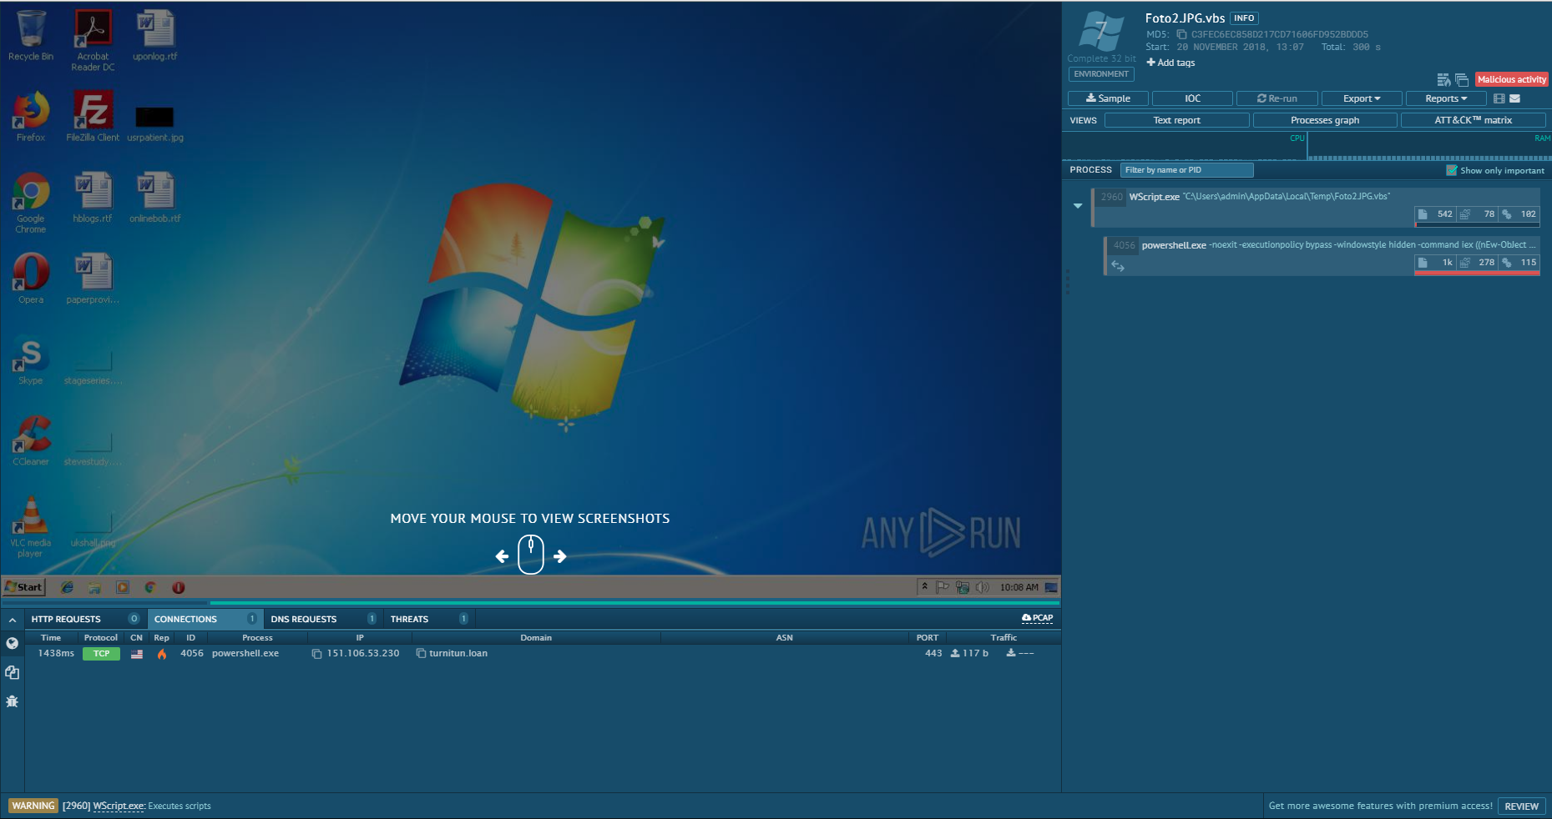The width and height of the screenshot is (1552, 819).
Task: Click FileZilla Client icon on VM desktop
Action: 93,117
